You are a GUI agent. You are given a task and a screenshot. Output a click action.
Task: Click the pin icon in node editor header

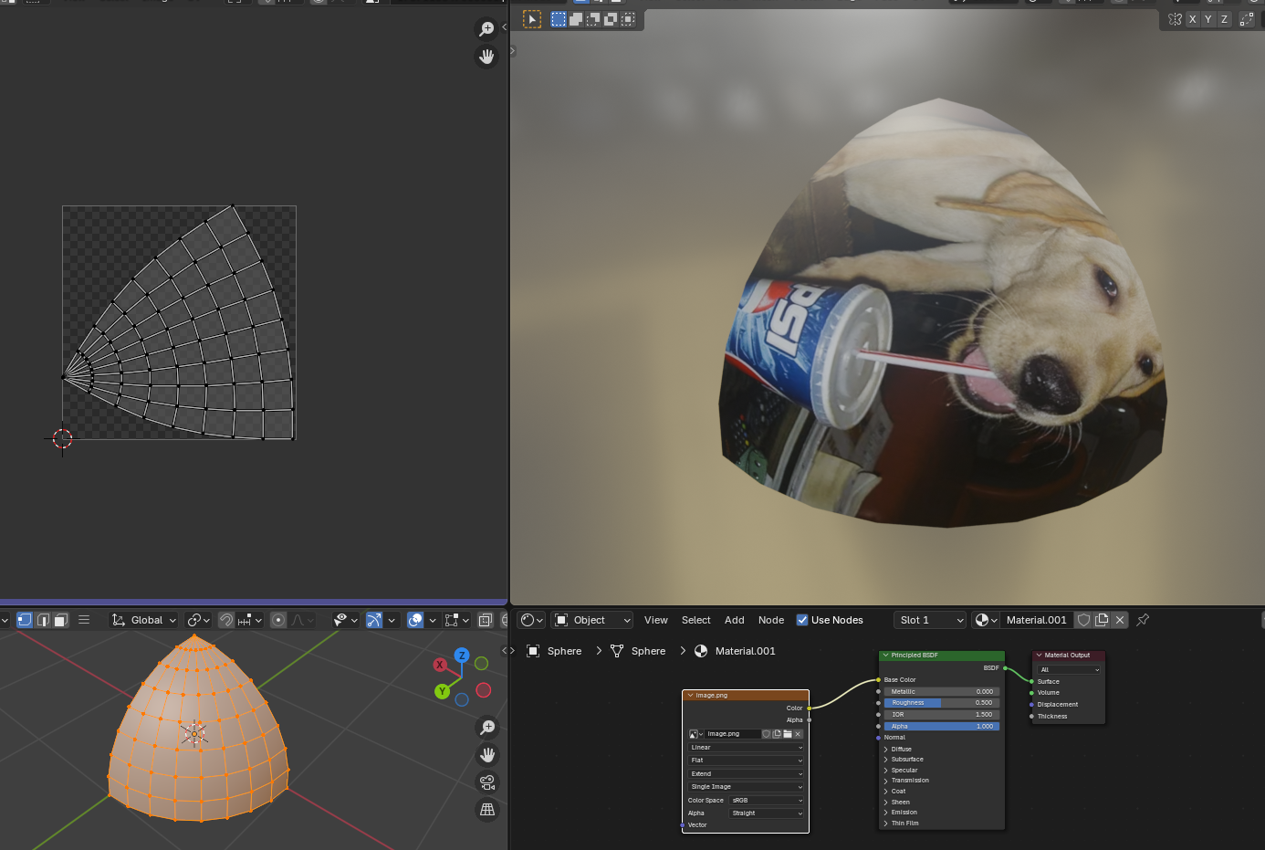click(1143, 620)
